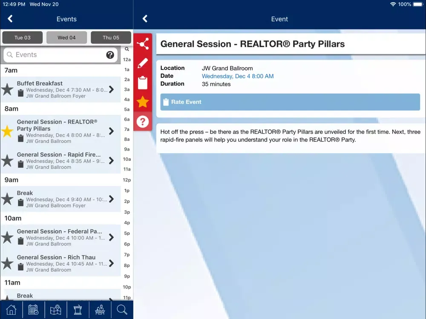Tap the 10am section header
This screenshot has height=319, width=426.
[x=60, y=218]
